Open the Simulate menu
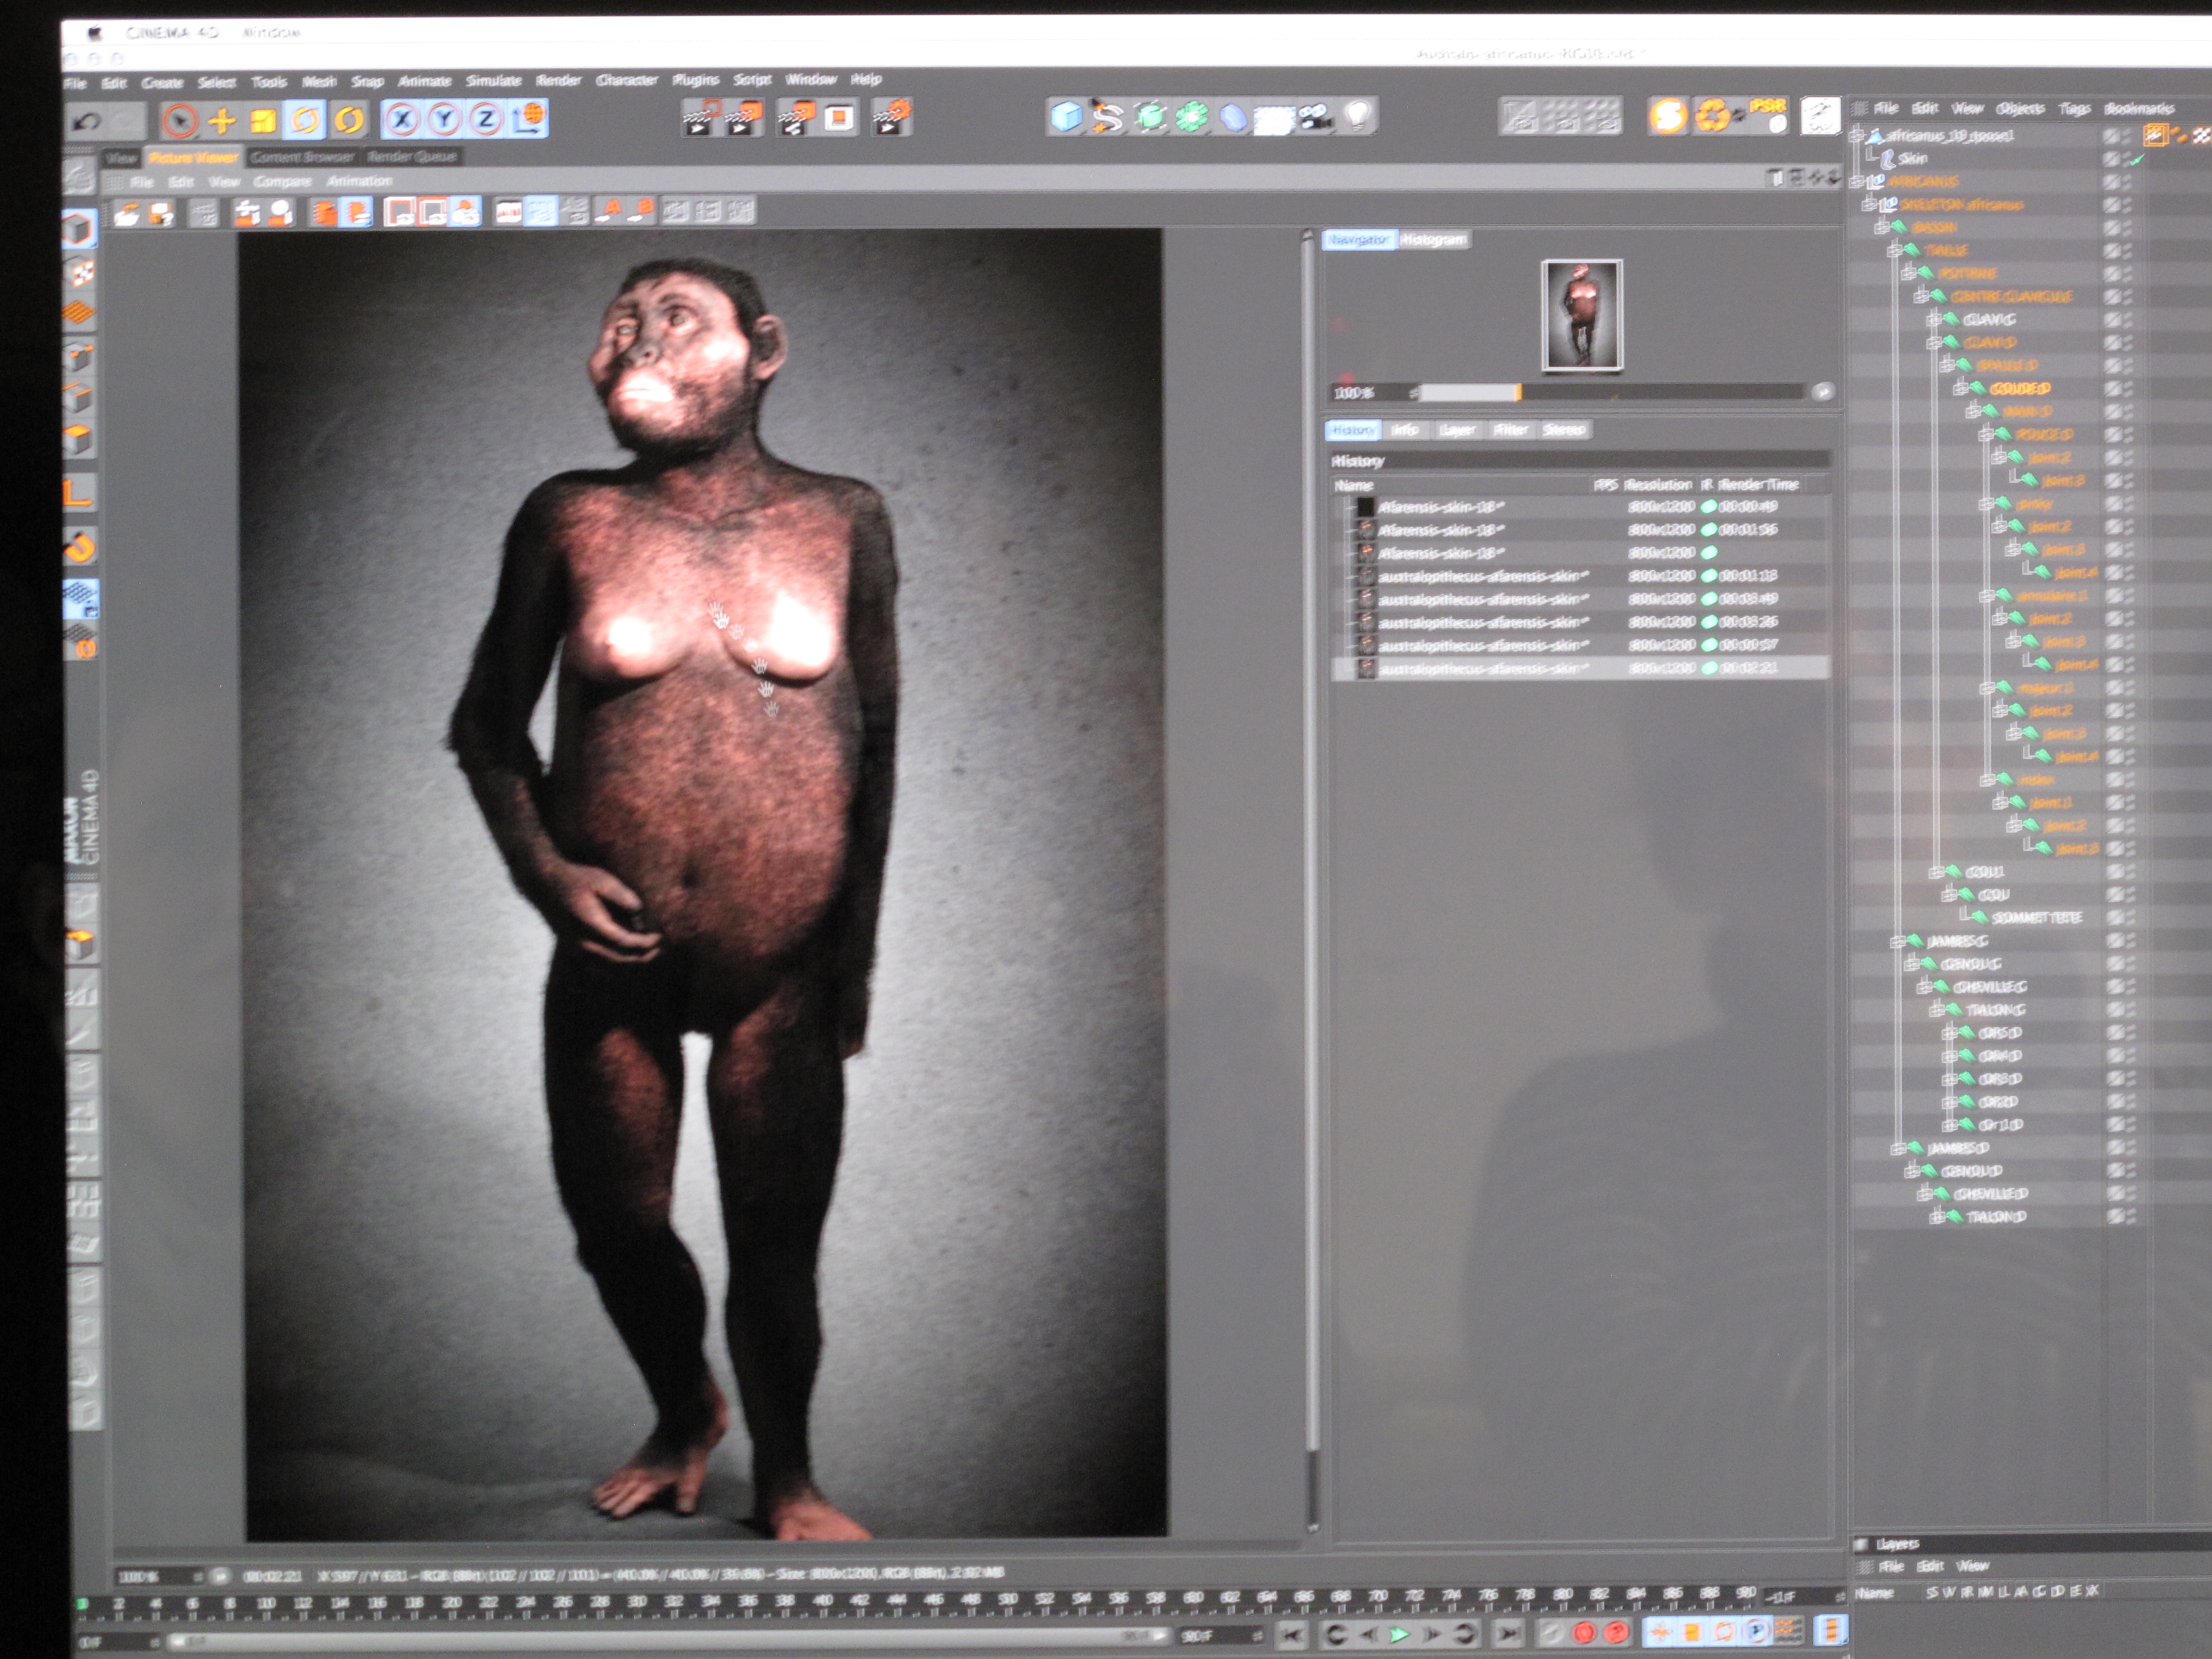This screenshot has height=1659, width=2212. (494, 80)
